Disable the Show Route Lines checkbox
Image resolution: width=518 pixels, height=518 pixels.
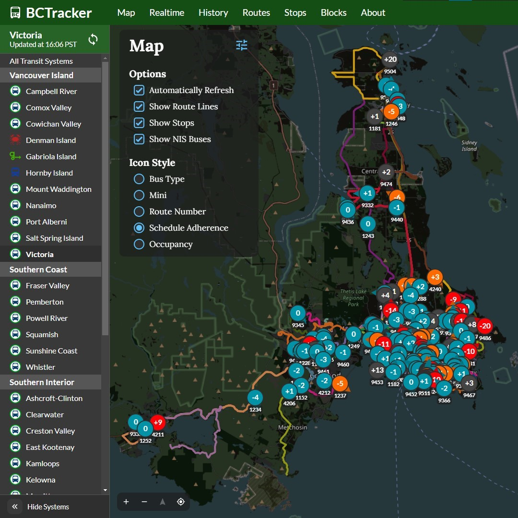[139, 106]
